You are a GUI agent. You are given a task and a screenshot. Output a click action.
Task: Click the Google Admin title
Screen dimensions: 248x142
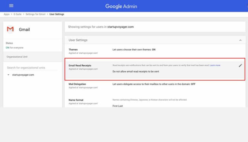(121, 6)
